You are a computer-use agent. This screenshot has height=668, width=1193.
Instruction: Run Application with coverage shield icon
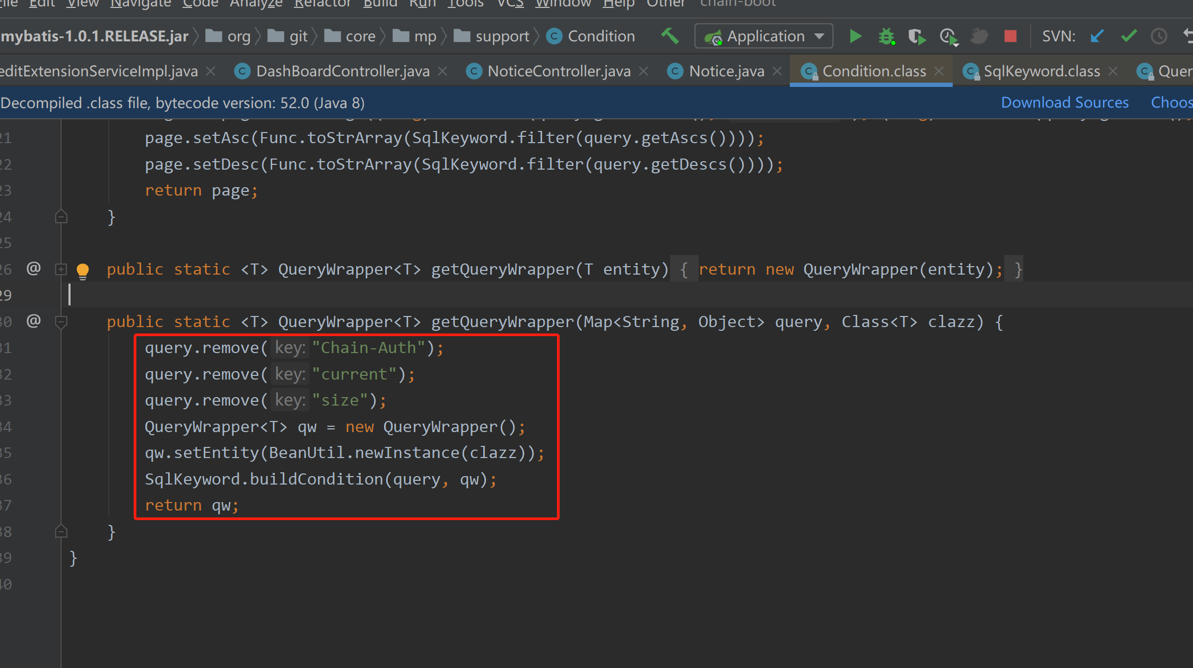917,37
